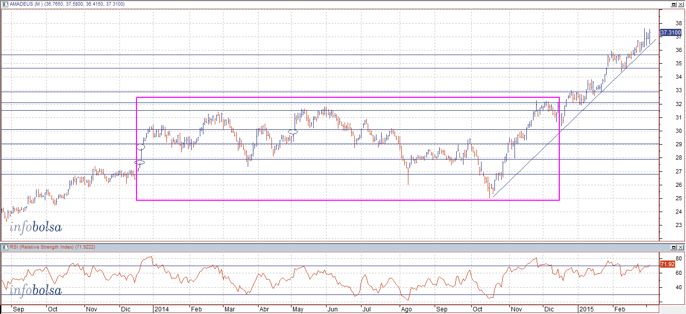
Task: Click the 23 price axis label
Action: (679, 225)
